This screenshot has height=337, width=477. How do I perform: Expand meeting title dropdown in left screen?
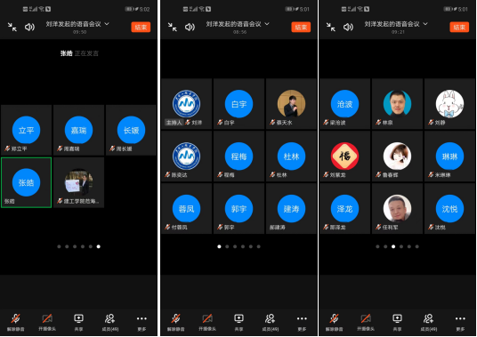[107, 24]
